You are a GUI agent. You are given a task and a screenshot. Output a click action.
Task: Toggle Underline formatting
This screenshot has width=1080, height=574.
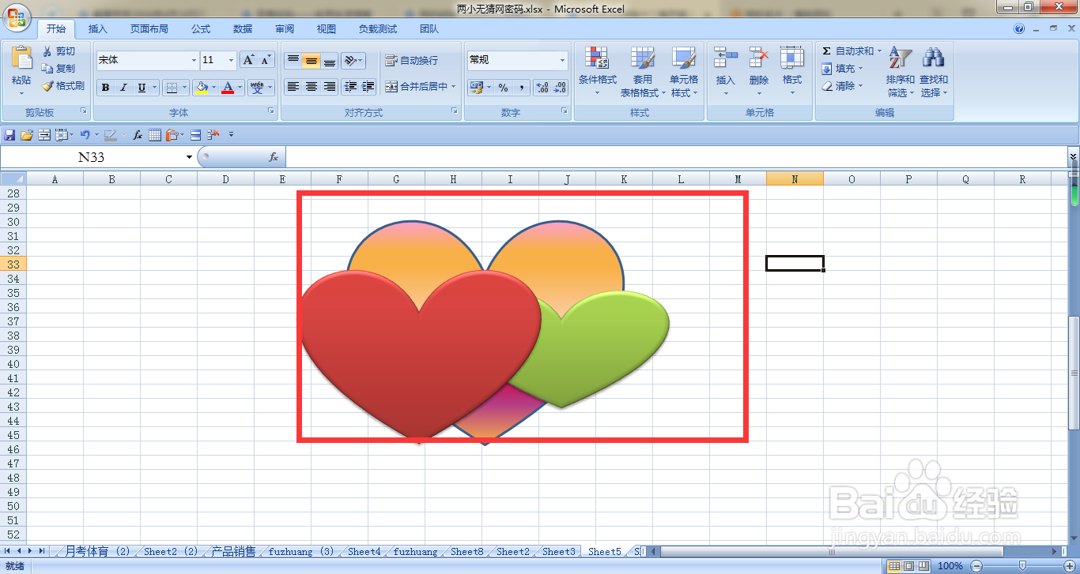142,88
